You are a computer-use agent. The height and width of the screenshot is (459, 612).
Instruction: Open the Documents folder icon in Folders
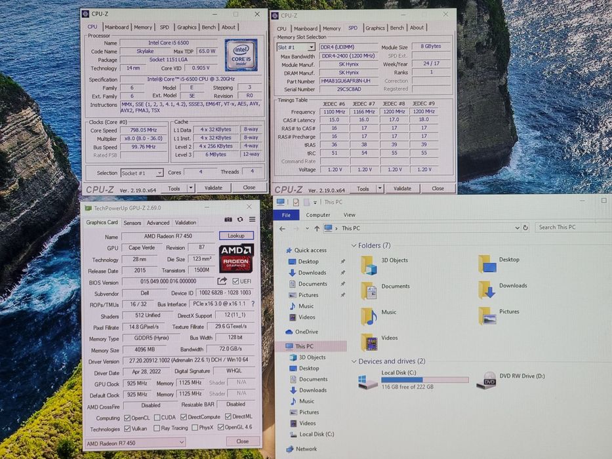pyautogui.click(x=369, y=290)
